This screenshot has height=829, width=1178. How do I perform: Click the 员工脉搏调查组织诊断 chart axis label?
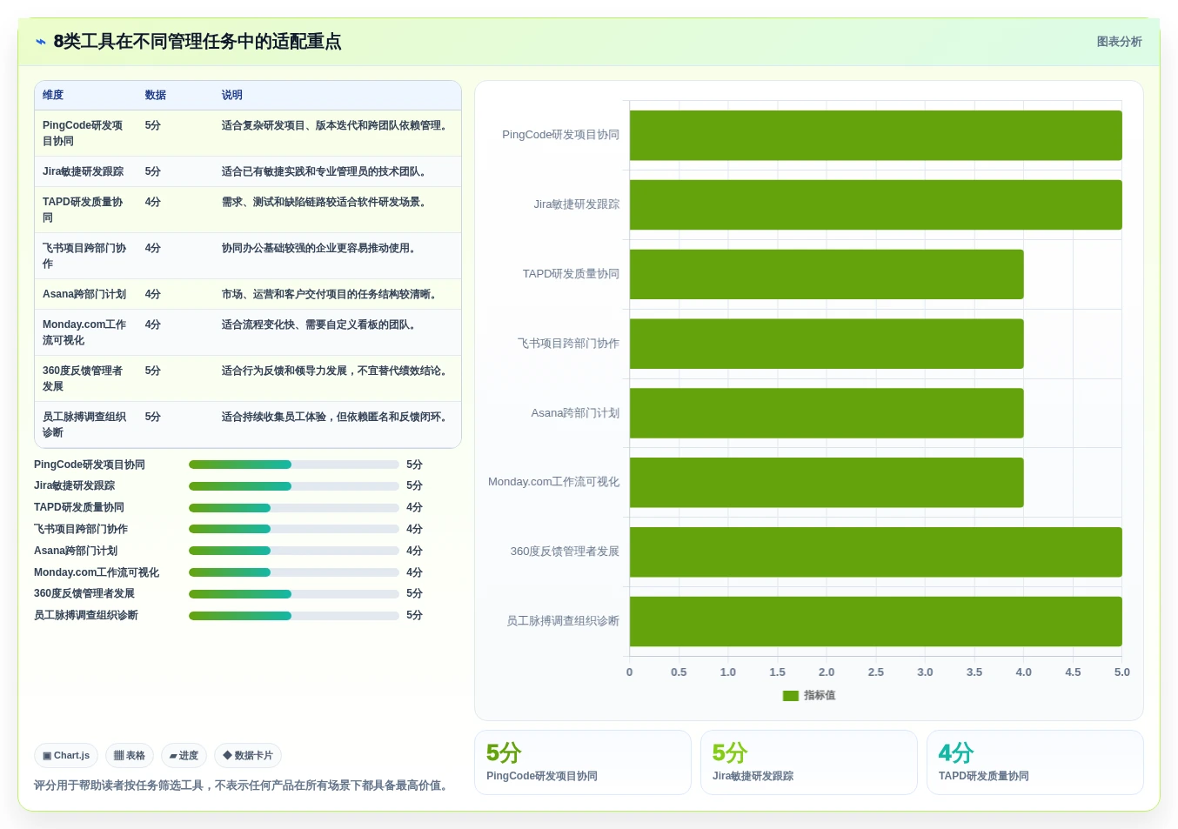tap(563, 621)
